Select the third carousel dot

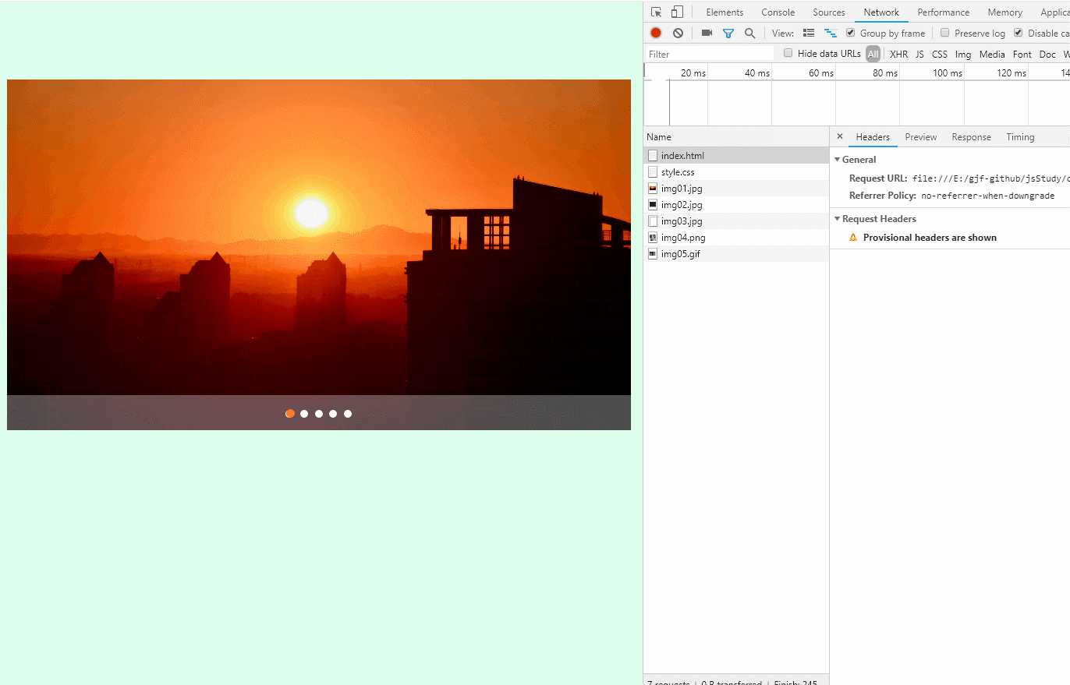click(x=319, y=414)
